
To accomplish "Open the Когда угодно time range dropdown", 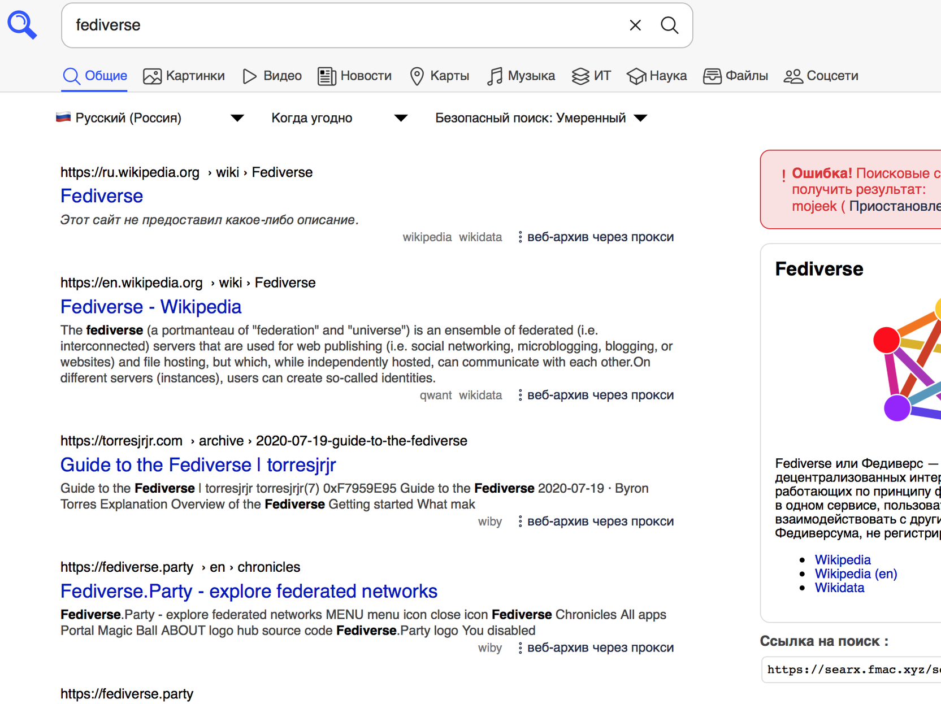I will (339, 118).
